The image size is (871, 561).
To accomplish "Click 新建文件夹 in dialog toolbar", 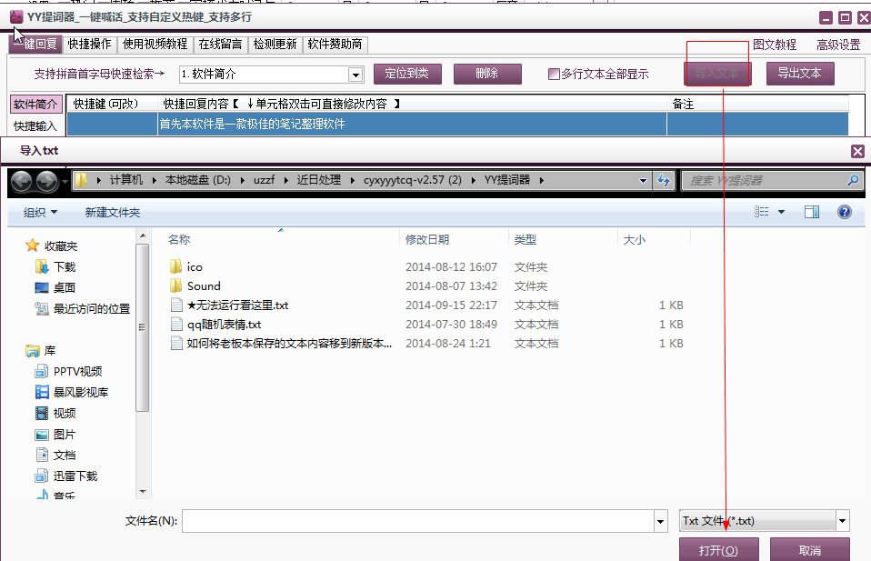I will (x=113, y=212).
